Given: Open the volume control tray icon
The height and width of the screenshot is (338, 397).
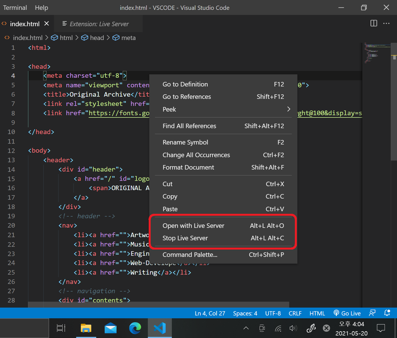Looking at the screenshot, I should [293, 328].
